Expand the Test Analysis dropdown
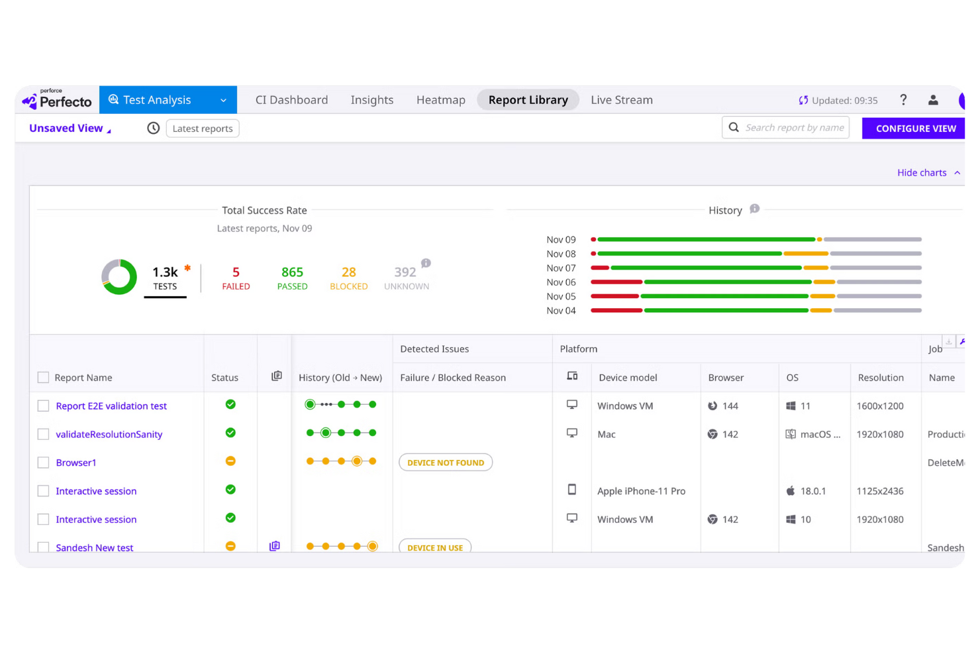 point(223,99)
